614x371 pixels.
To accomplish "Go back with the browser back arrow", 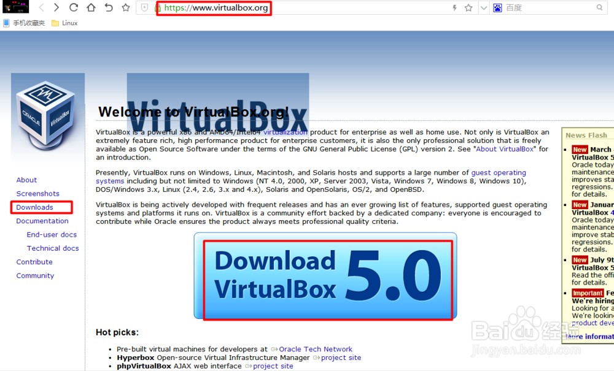I will 42,7.
